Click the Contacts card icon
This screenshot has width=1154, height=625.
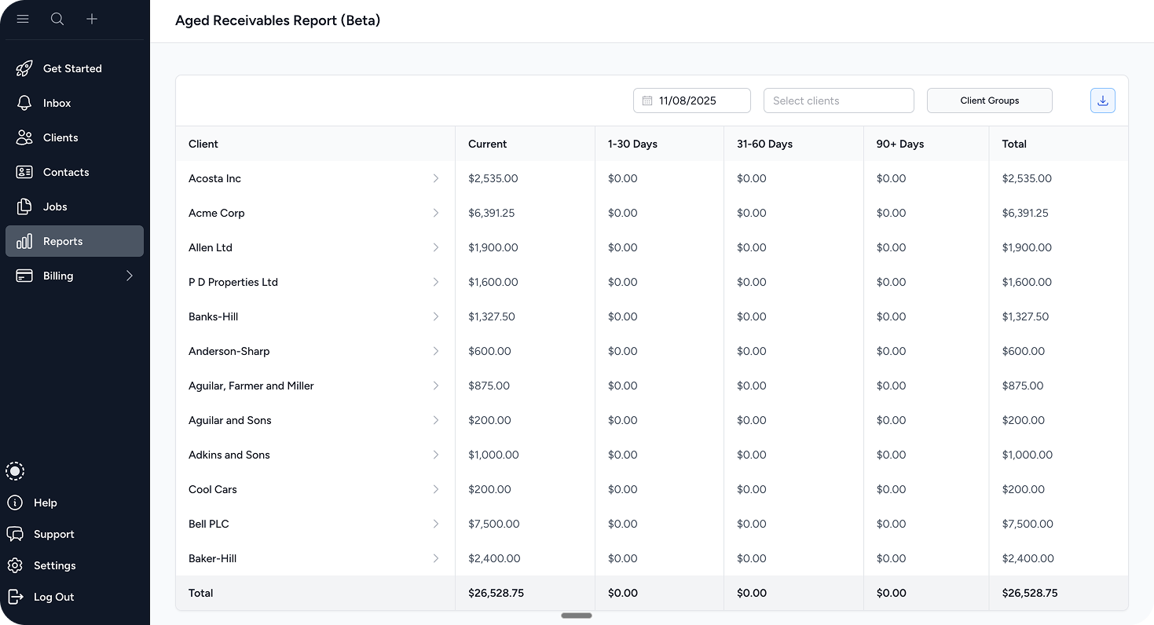(24, 172)
